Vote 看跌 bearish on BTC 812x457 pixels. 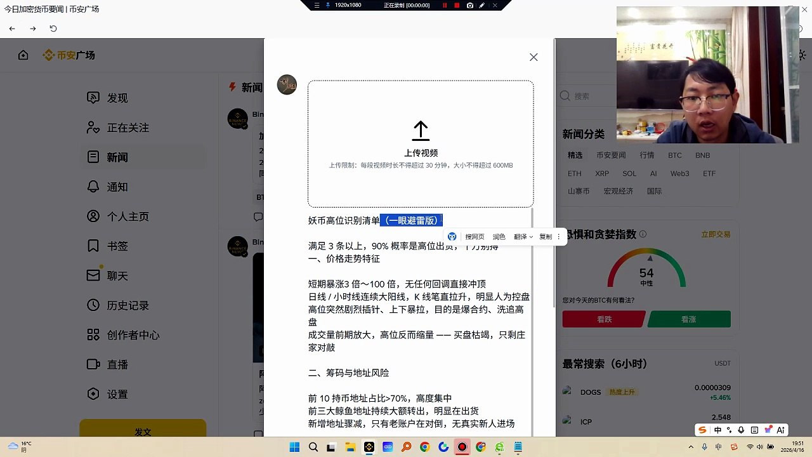click(604, 319)
